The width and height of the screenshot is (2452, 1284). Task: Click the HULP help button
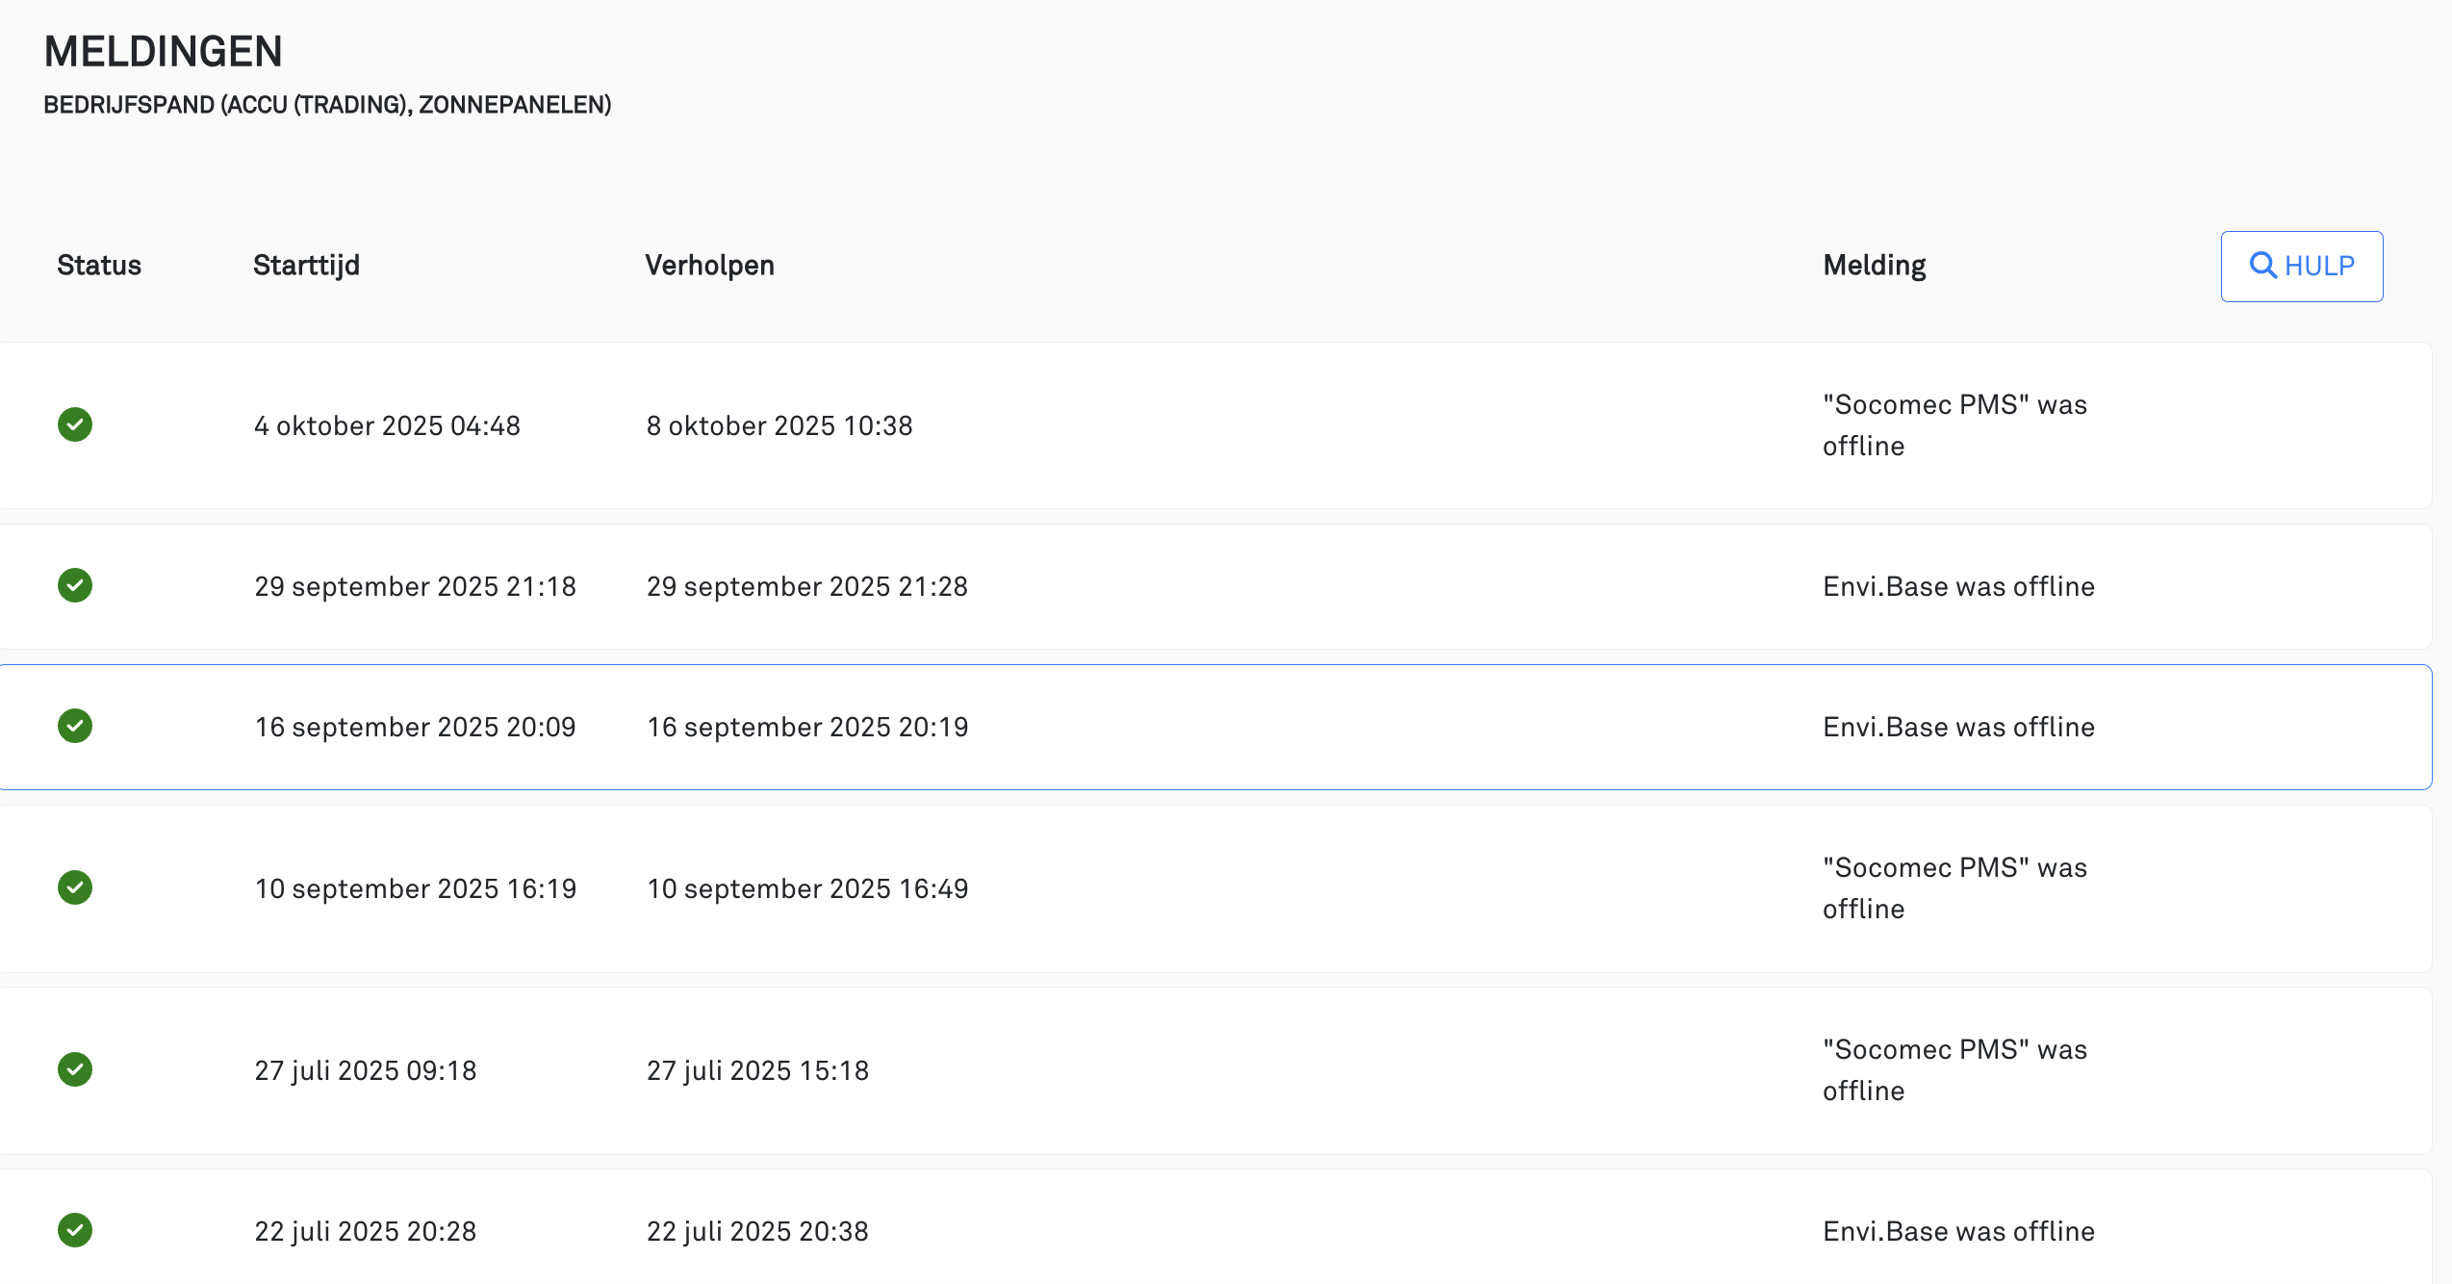coord(2301,266)
